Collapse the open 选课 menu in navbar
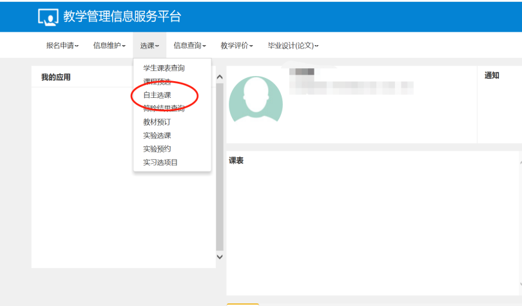 tap(150, 45)
